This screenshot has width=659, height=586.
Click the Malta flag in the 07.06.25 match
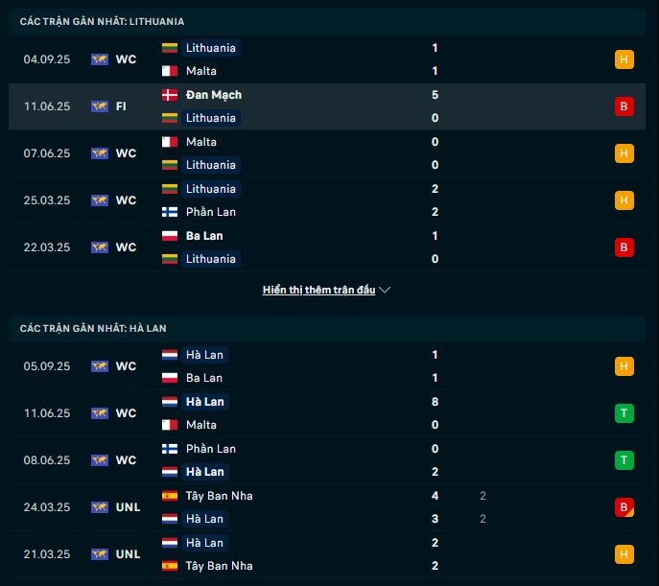[170, 142]
